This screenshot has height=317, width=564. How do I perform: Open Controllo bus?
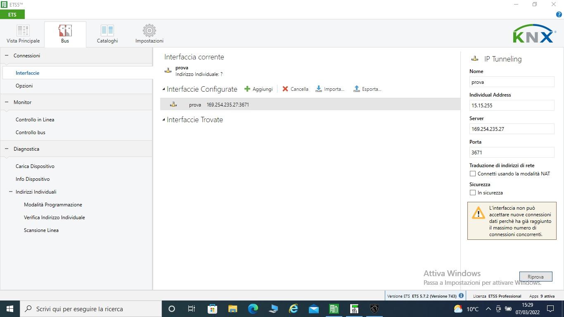pyautogui.click(x=31, y=132)
